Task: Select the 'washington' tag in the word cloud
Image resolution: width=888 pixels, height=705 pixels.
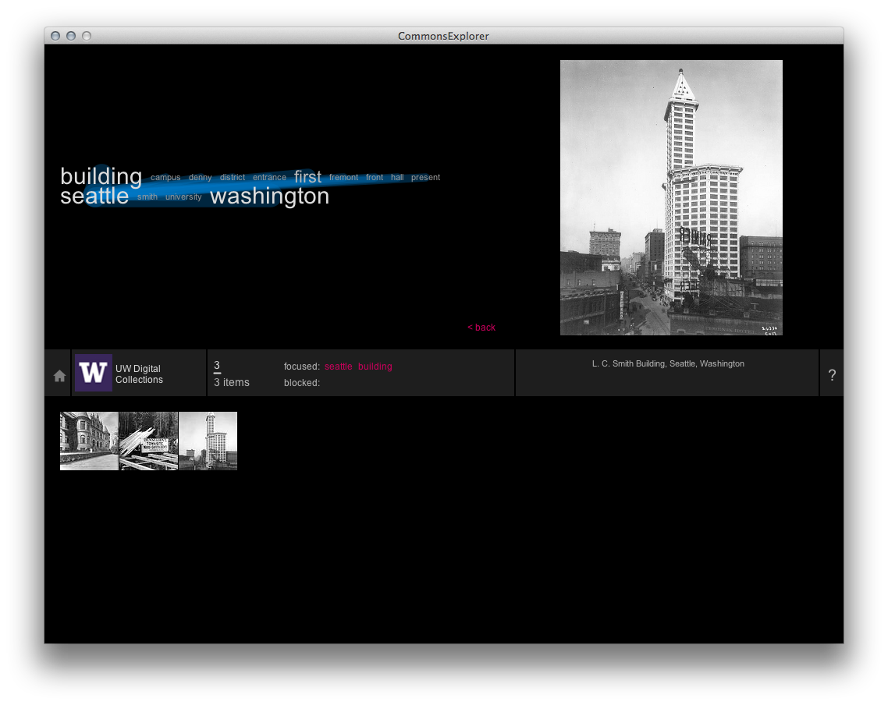Action: [269, 196]
